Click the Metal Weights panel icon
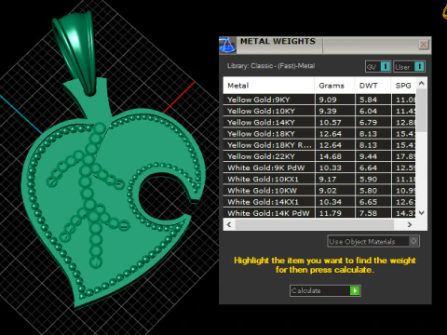Viewport: 447px width, 335px height. (x=227, y=46)
